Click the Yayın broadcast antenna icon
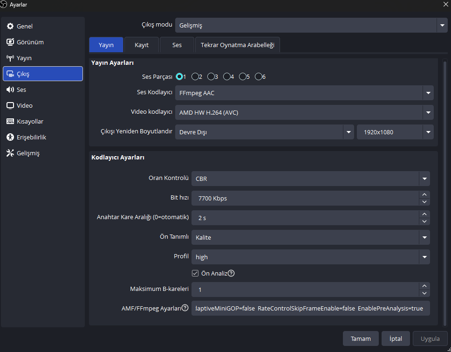The height and width of the screenshot is (352, 451). [x=10, y=58]
